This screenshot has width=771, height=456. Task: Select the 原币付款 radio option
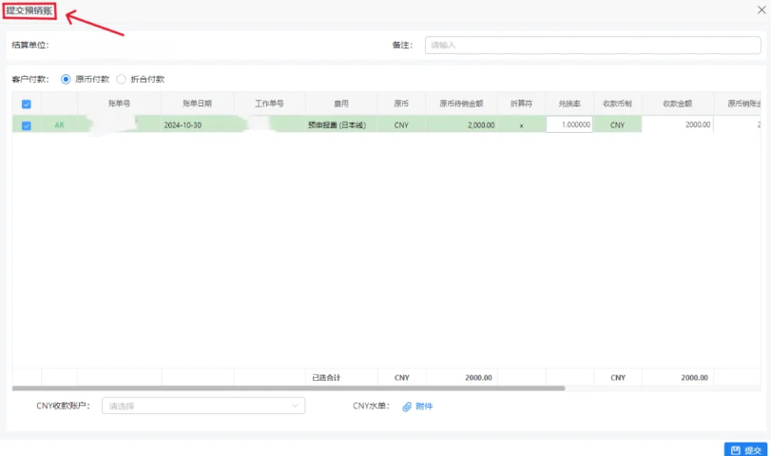click(x=66, y=79)
